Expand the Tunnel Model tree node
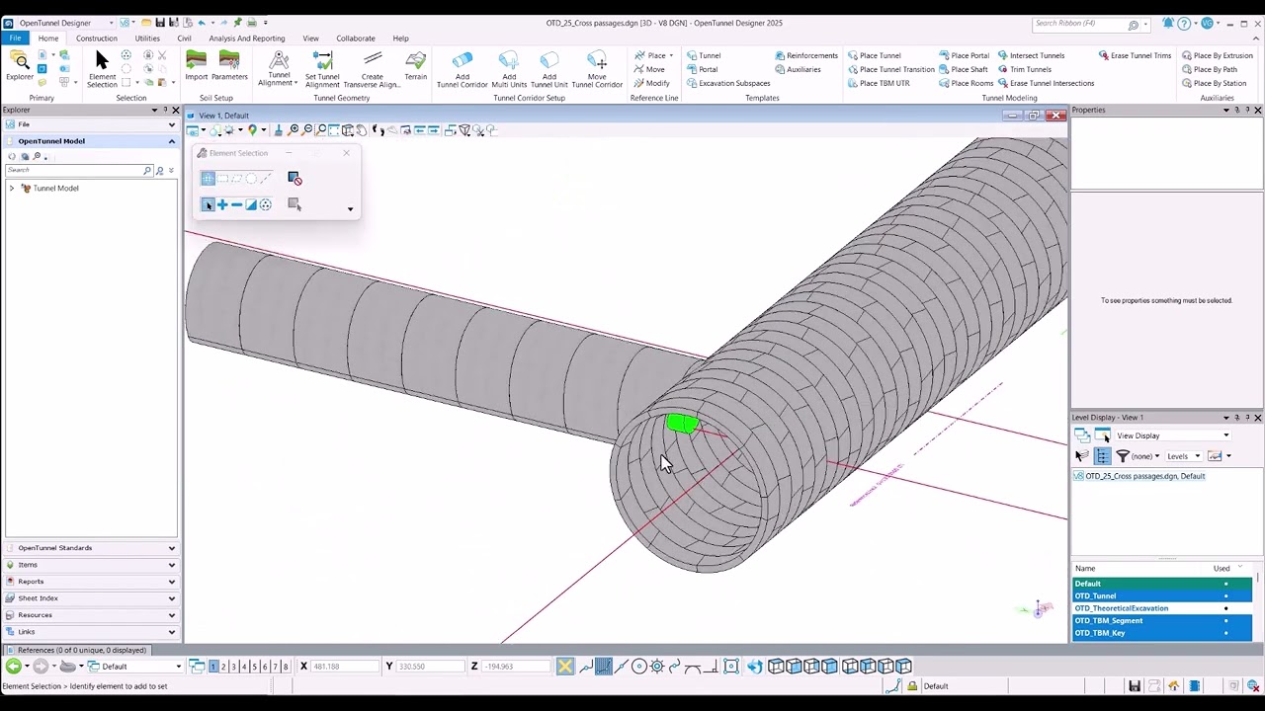Screen dimensions: 1265x711 (12, 188)
